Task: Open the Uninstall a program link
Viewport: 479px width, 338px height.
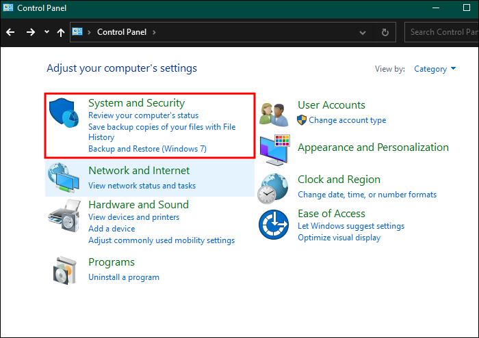Action: tap(123, 277)
